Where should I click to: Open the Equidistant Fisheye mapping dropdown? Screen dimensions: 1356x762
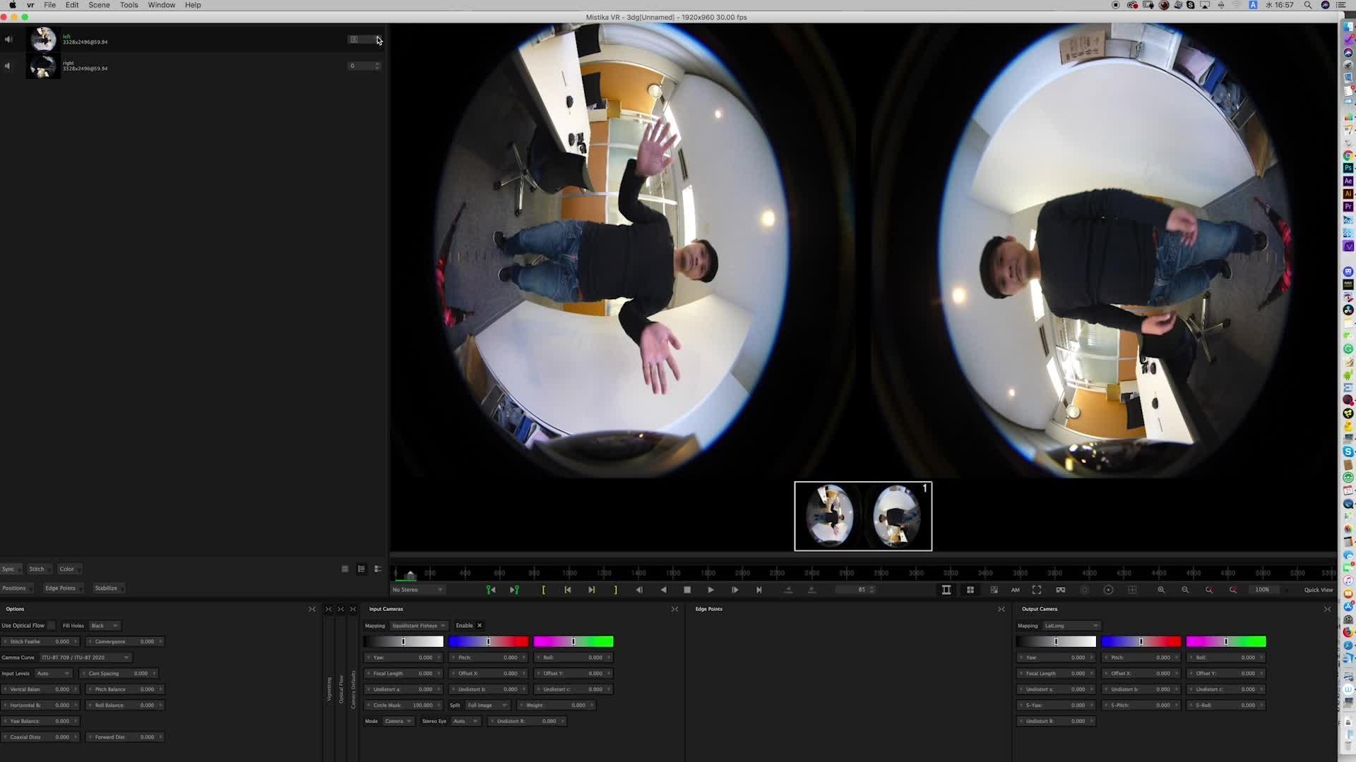tap(419, 626)
